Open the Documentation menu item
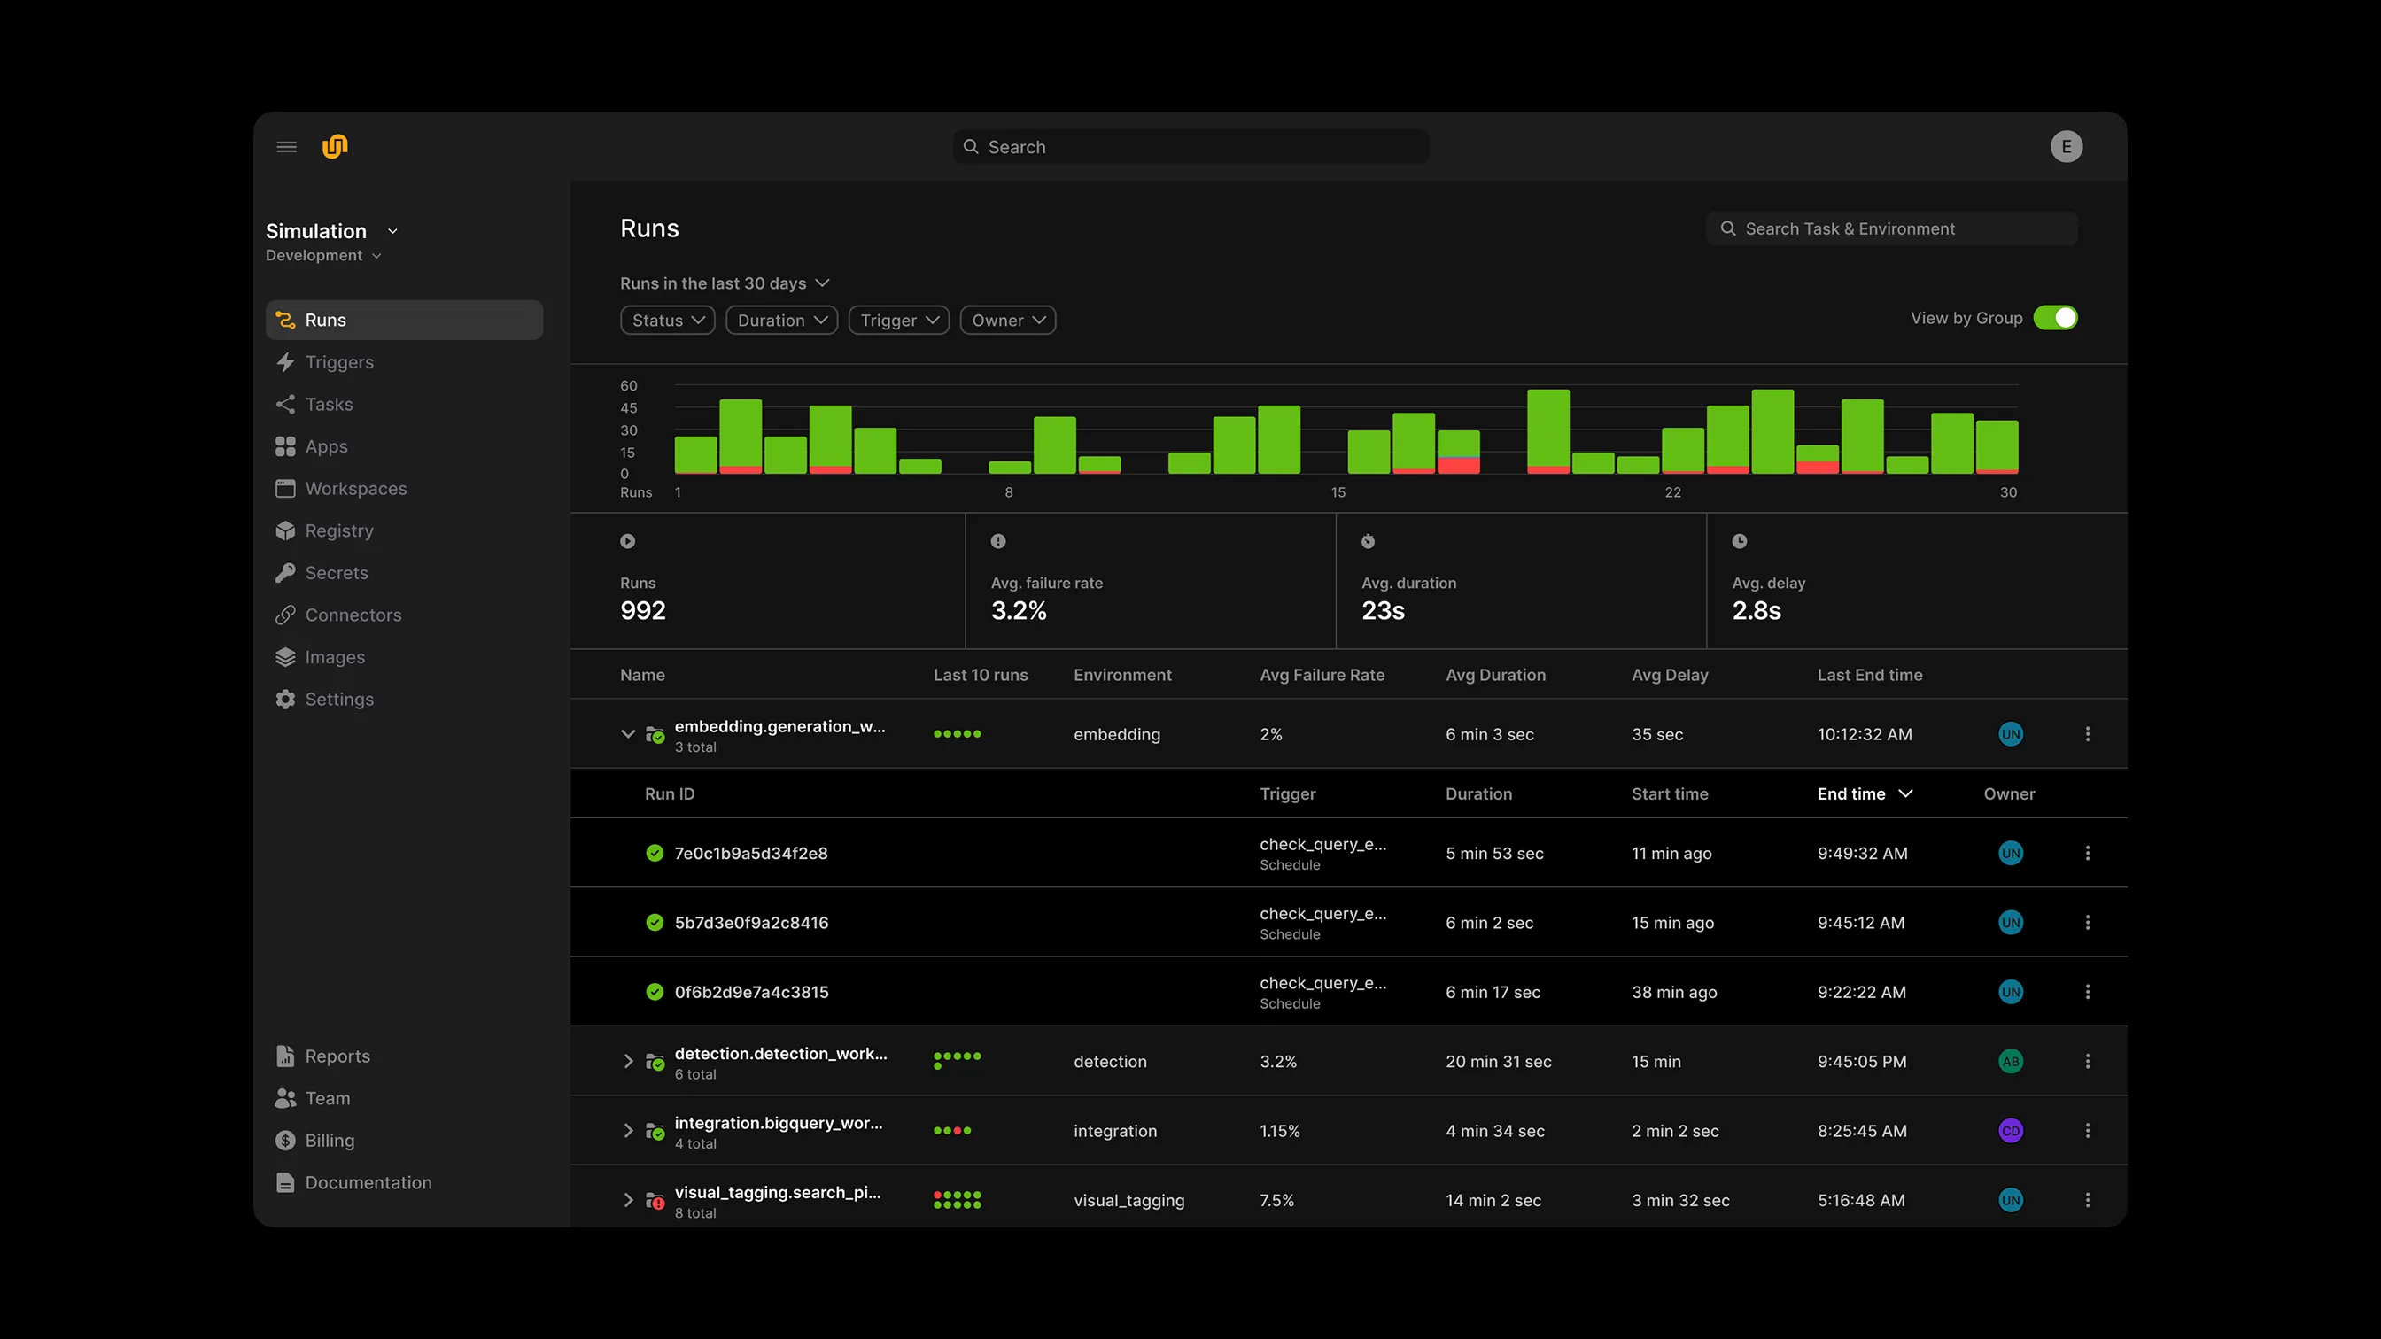 (367, 1182)
